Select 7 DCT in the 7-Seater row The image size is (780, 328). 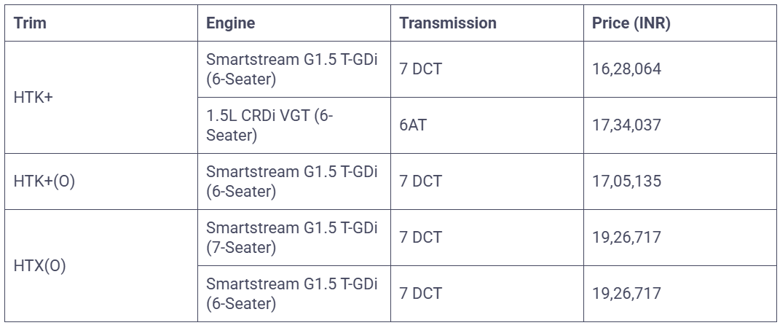pos(420,238)
